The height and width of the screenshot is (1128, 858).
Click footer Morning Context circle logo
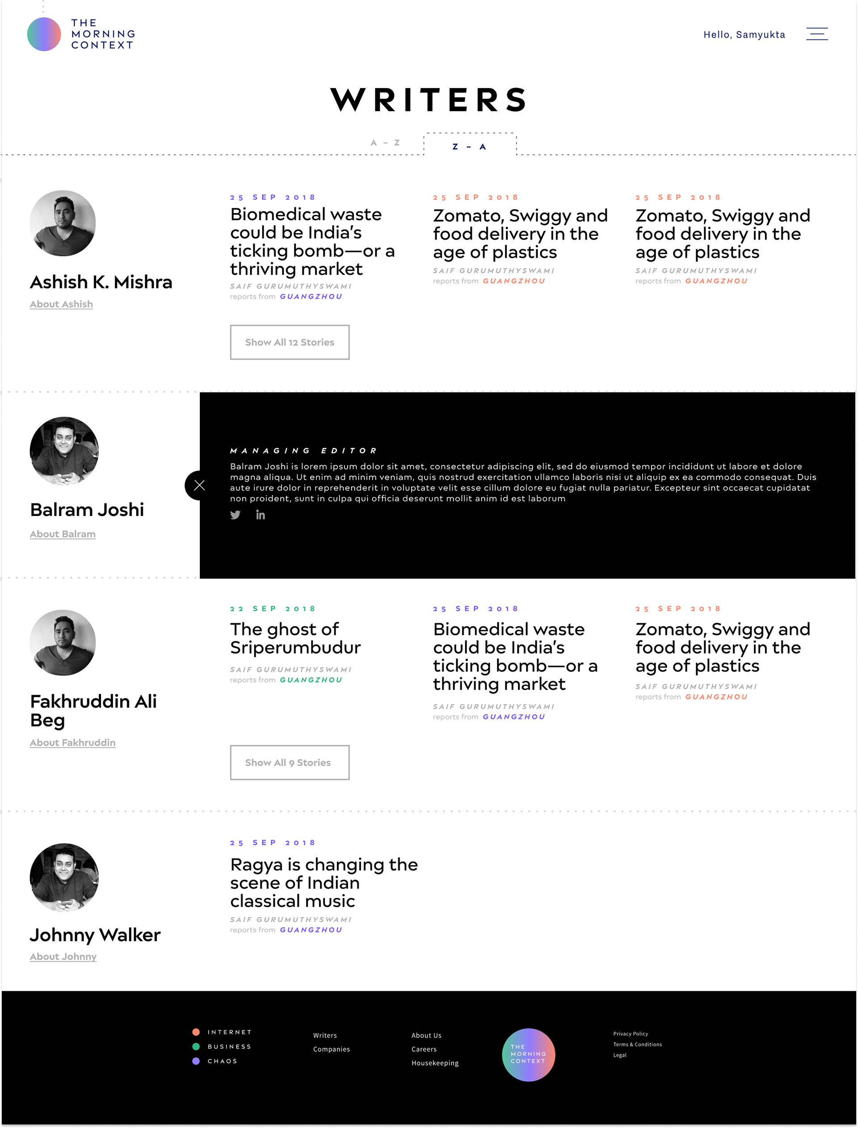(x=528, y=1054)
